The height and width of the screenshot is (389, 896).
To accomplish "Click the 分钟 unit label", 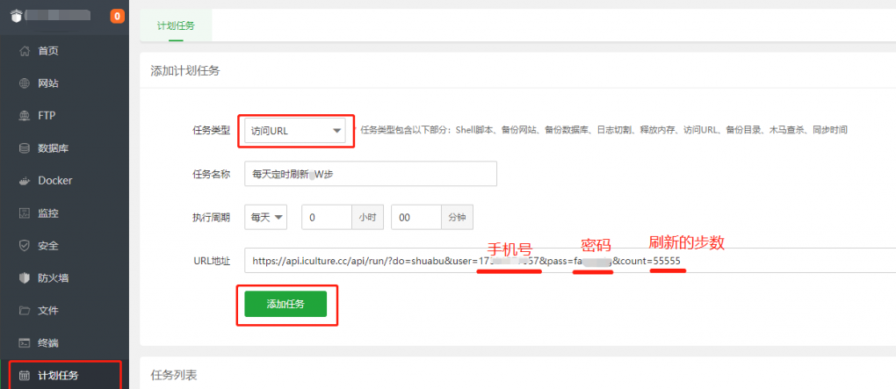I will [457, 217].
